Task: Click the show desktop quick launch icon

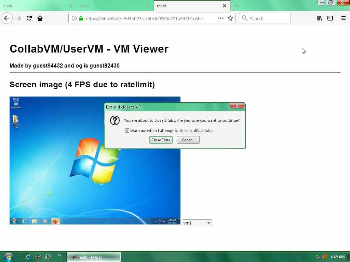Action: click(x=48, y=257)
